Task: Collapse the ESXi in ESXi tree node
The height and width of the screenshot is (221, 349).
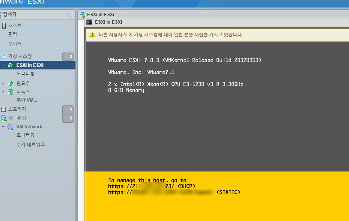Action: click(x=3, y=65)
